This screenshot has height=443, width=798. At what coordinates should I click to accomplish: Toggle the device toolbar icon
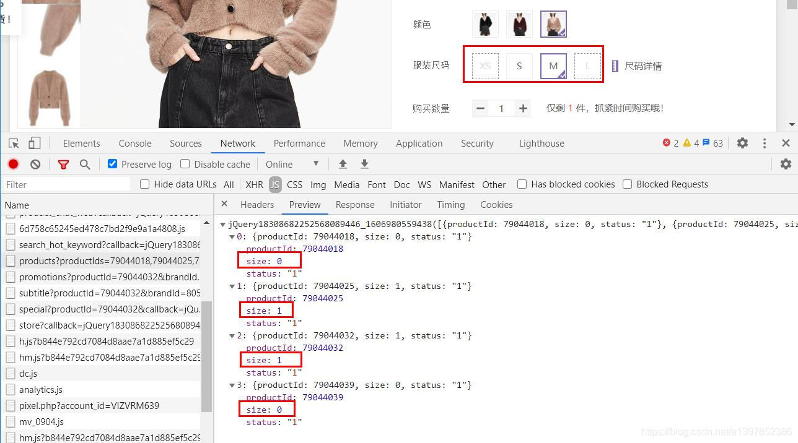click(x=35, y=143)
